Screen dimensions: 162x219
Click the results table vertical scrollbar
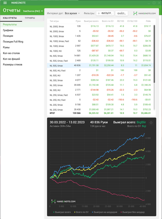coord(154,54)
